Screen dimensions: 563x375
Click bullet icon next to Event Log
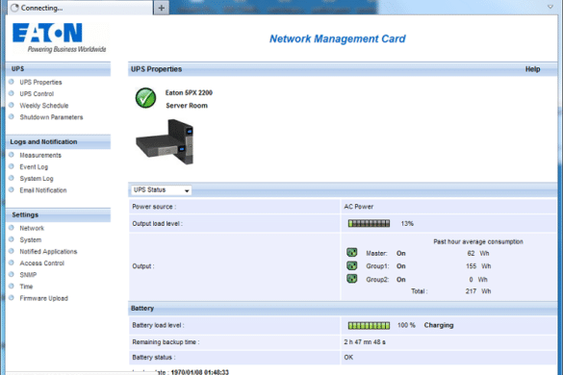point(12,166)
